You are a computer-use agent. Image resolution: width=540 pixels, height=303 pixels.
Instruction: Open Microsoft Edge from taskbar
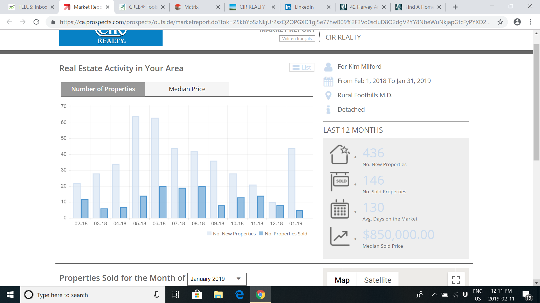click(x=239, y=295)
